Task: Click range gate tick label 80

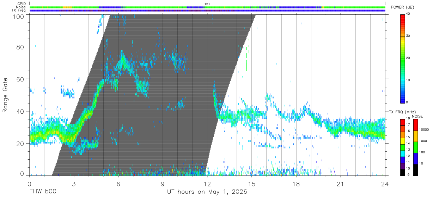Action: click(x=20, y=47)
